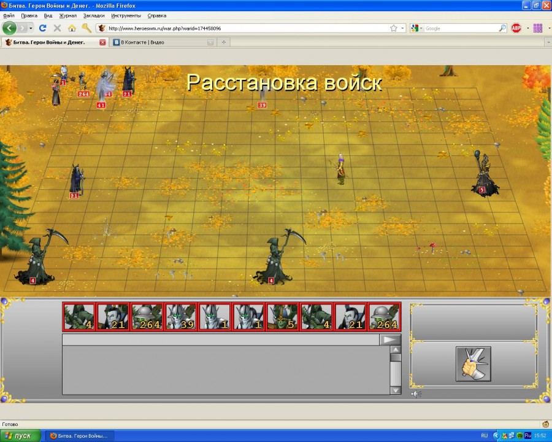The height and width of the screenshot is (442, 552).
Task: Toggle the game sound speaker icon
Action: point(416,394)
